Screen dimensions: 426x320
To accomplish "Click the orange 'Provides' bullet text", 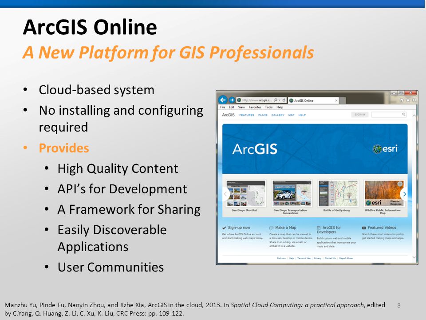I will 64,148.
